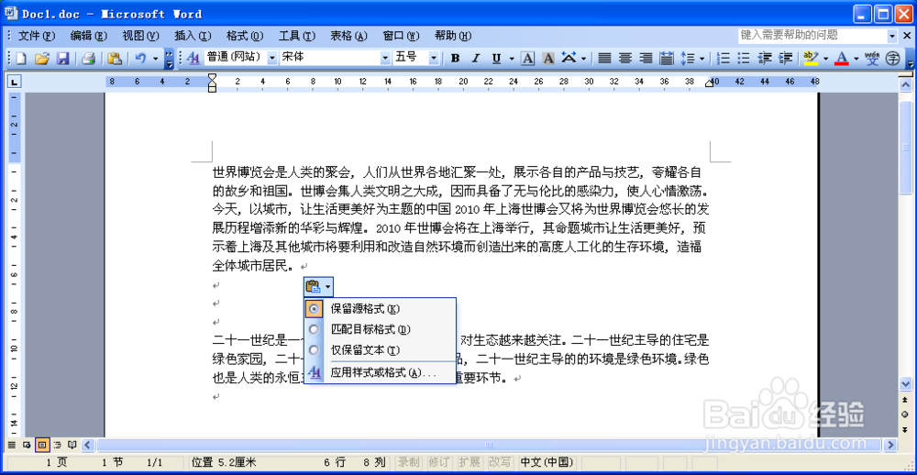Apply character border icon
The width and height of the screenshot is (917, 475).
coord(527,58)
